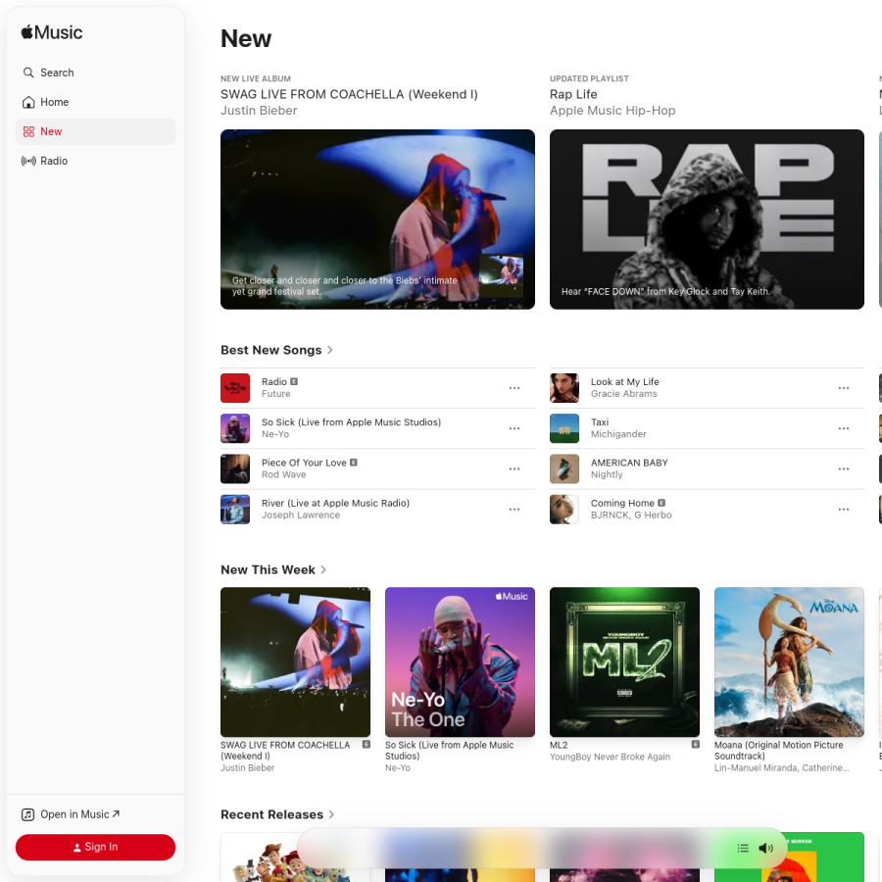Click Rod Wave artist name
Viewport: 882px width, 882px height.
(283, 474)
